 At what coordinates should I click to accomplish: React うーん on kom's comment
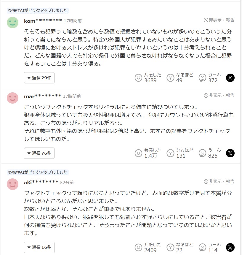[210, 78]
